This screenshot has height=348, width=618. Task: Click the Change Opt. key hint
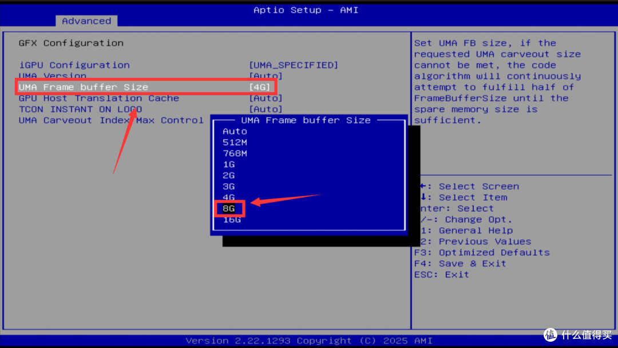478,220
